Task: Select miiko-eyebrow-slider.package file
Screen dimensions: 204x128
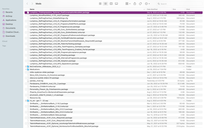Action: (x=114, y=72)
